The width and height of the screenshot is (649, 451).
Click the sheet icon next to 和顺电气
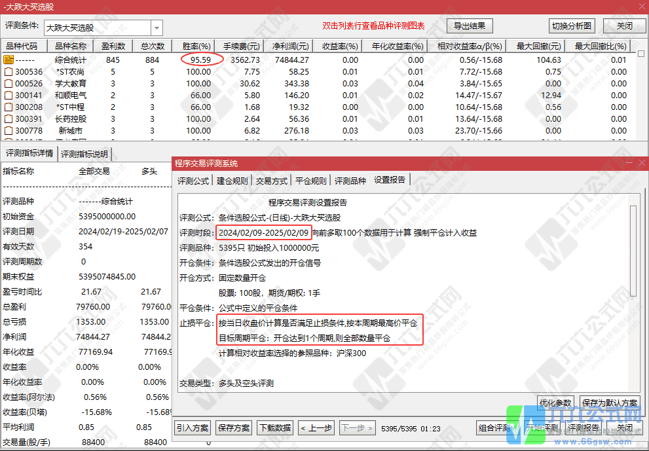8,96
